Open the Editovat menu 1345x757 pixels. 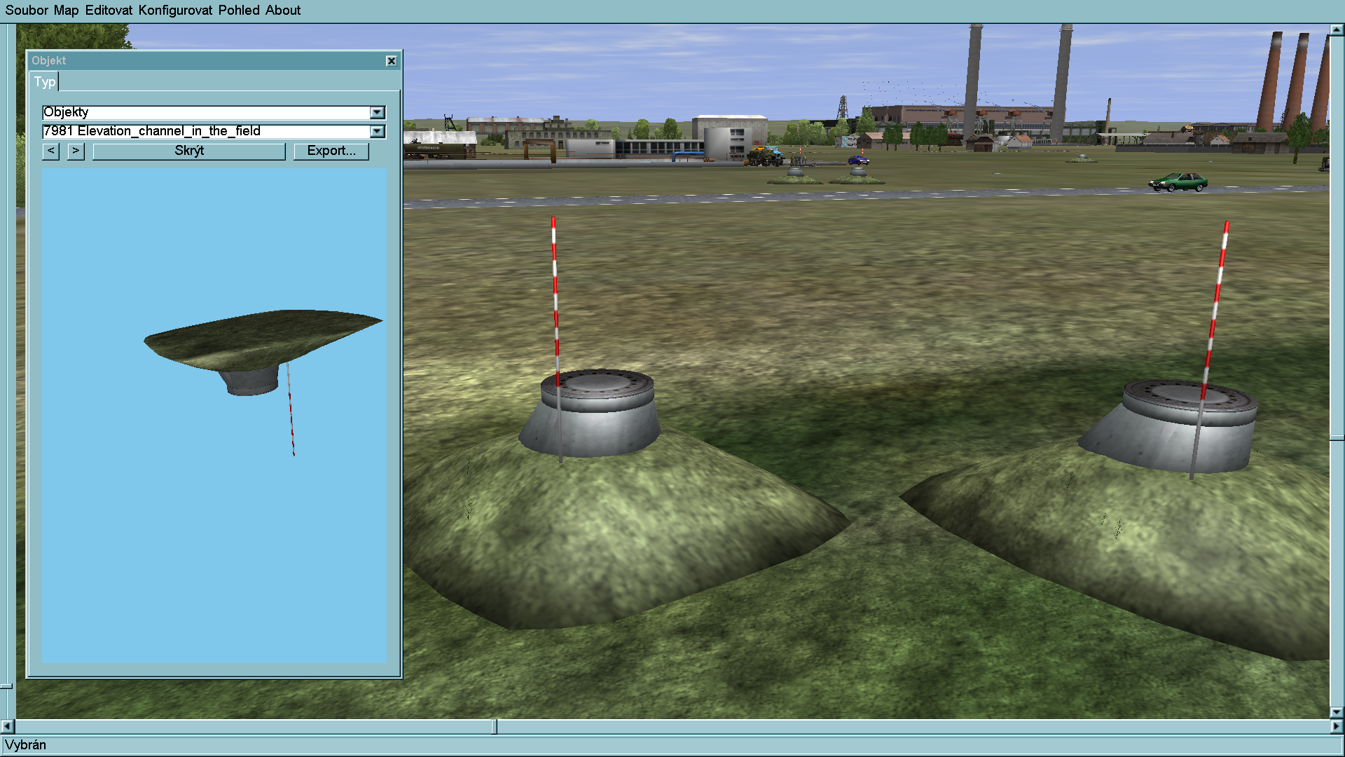[109, 11]
